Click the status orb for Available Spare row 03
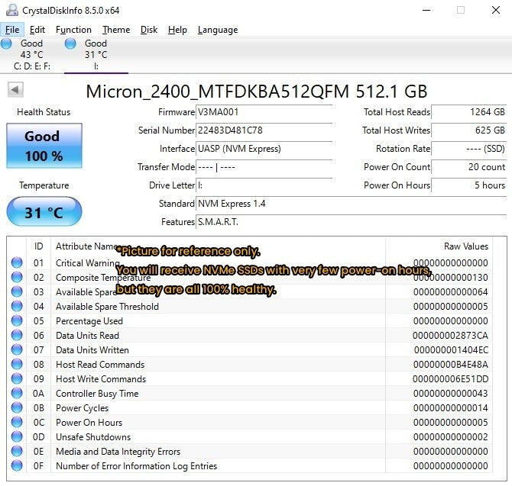Viewport: 512px width, 486px height. click(x=17, y=291)
